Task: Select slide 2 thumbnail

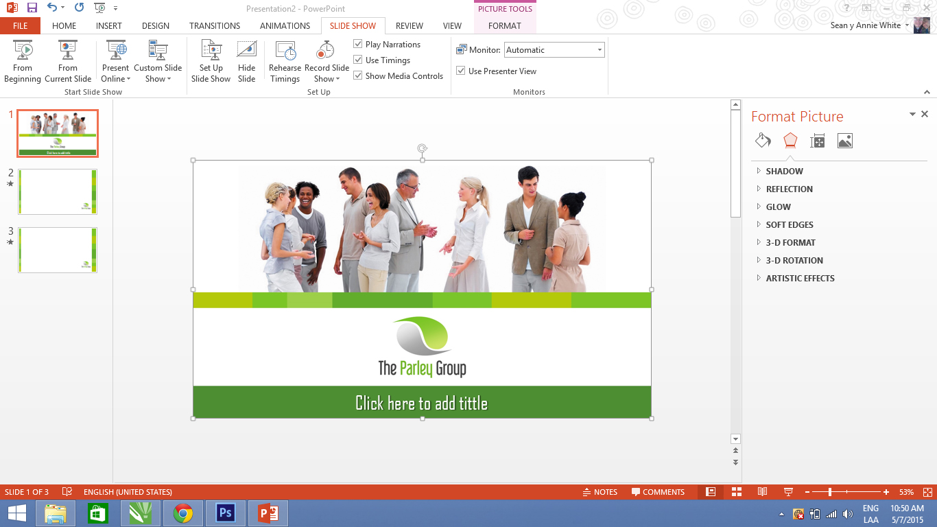Action: [x=58, y=192]
